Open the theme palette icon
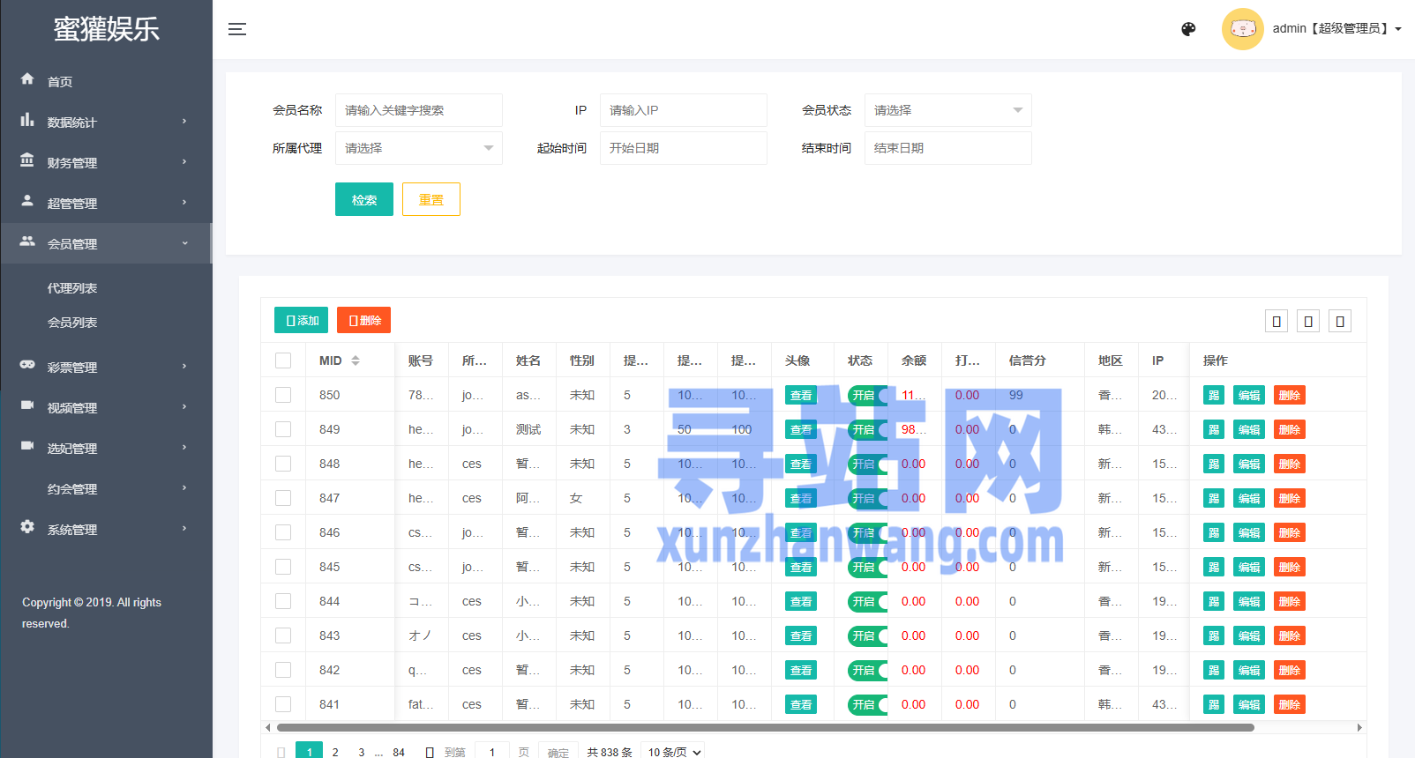This screenshot has width=1415, height=758. click(x=1188, y=29)
